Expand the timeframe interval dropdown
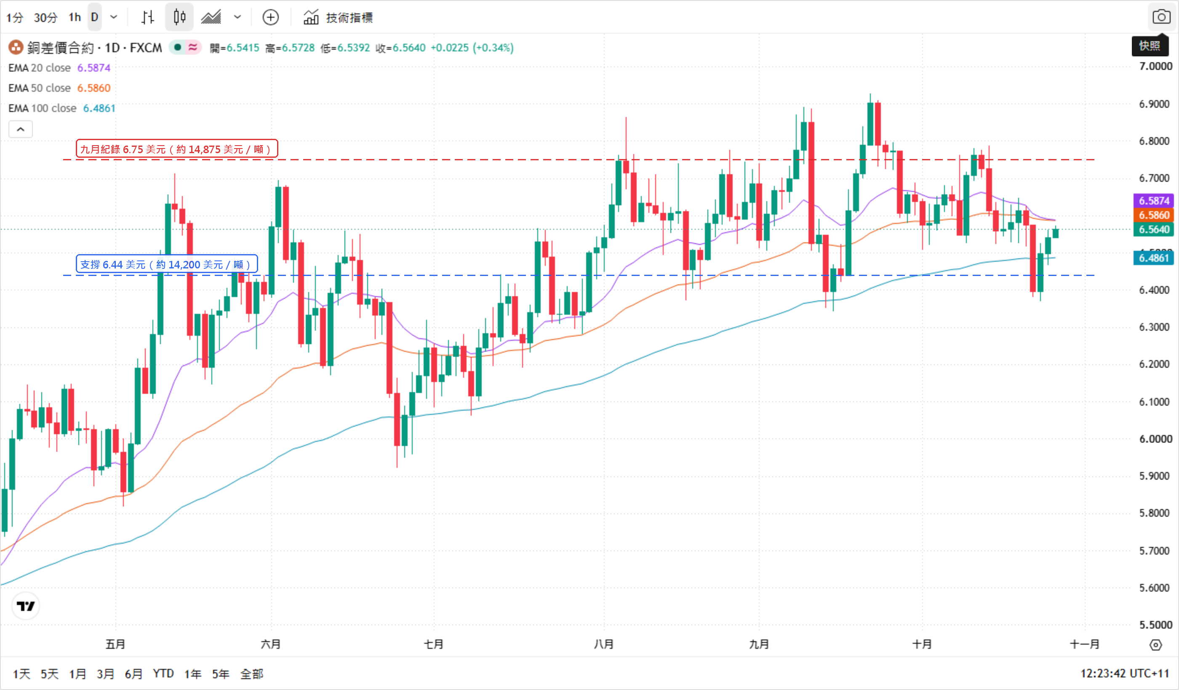 [x=113, y=17]
